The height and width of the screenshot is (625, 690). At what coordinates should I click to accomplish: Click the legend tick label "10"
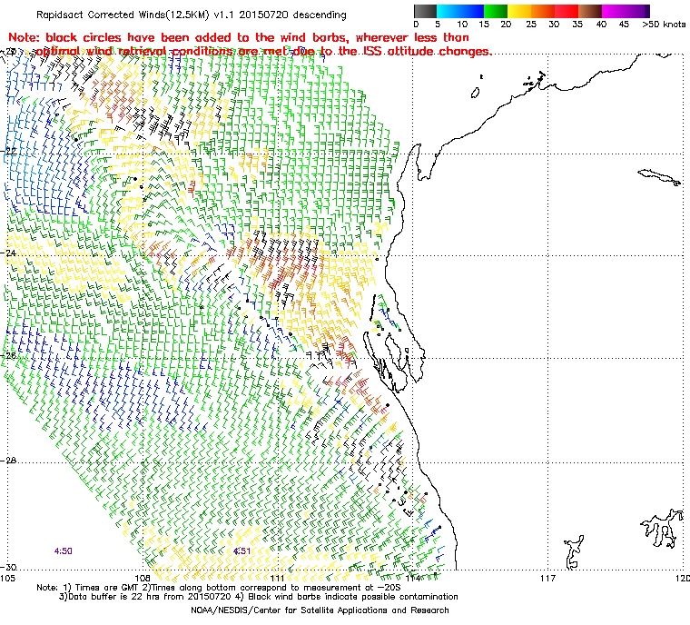tap(462, 25)
